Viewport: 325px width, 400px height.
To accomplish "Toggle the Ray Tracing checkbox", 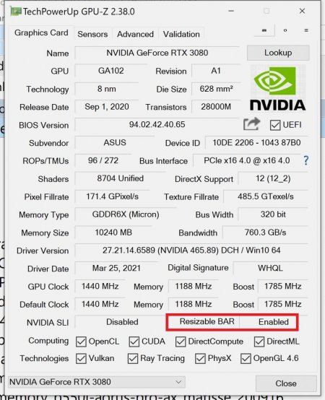I will 133,358.
